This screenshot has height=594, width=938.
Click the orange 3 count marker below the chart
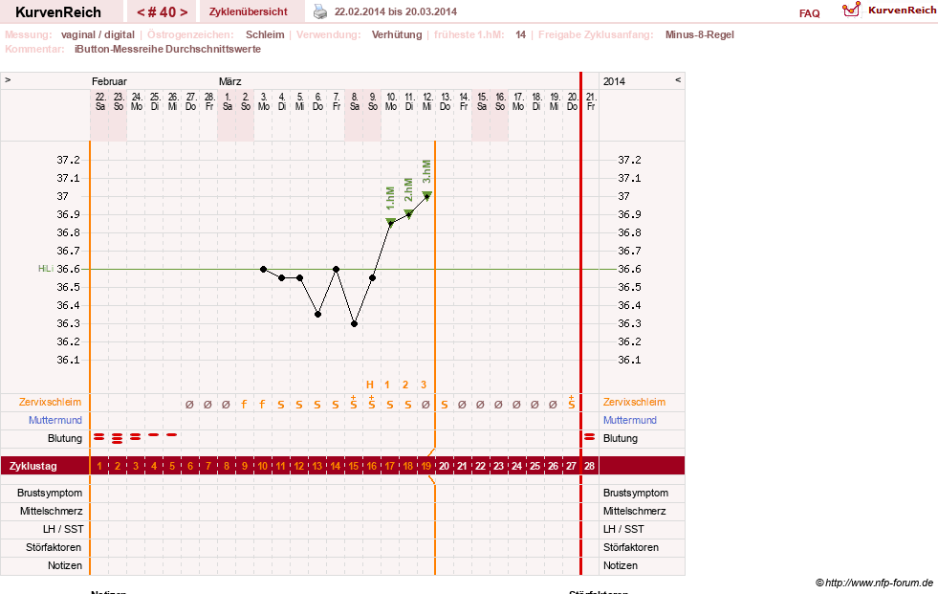pos(424,385)
